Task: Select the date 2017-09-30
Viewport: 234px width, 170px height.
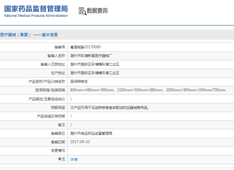Action: pos(80,142)
